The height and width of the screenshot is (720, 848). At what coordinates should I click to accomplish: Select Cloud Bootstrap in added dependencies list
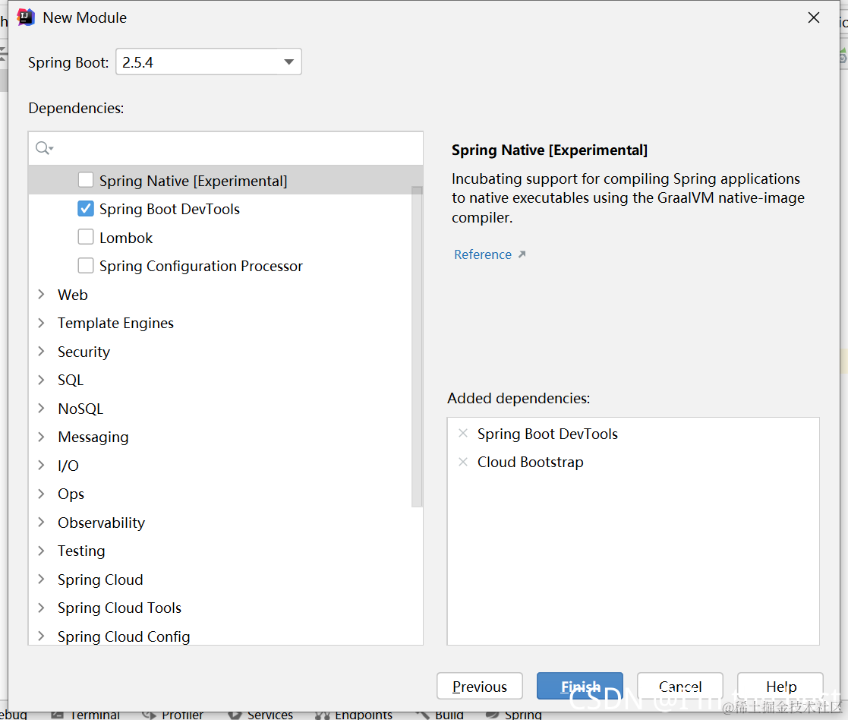point(531,462)
